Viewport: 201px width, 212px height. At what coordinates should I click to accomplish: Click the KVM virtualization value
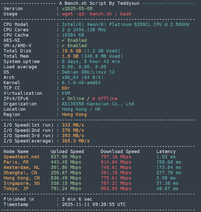pos(66,93)
